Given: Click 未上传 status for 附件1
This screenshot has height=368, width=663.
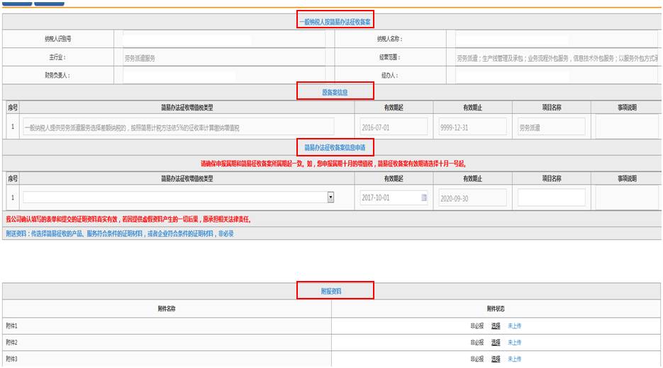Looking at the screenshot, I should (x=514, y=326).
